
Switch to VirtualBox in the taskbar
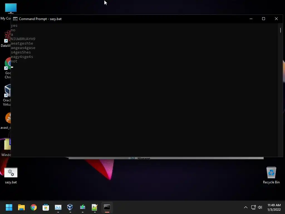[x=70, y=207]
